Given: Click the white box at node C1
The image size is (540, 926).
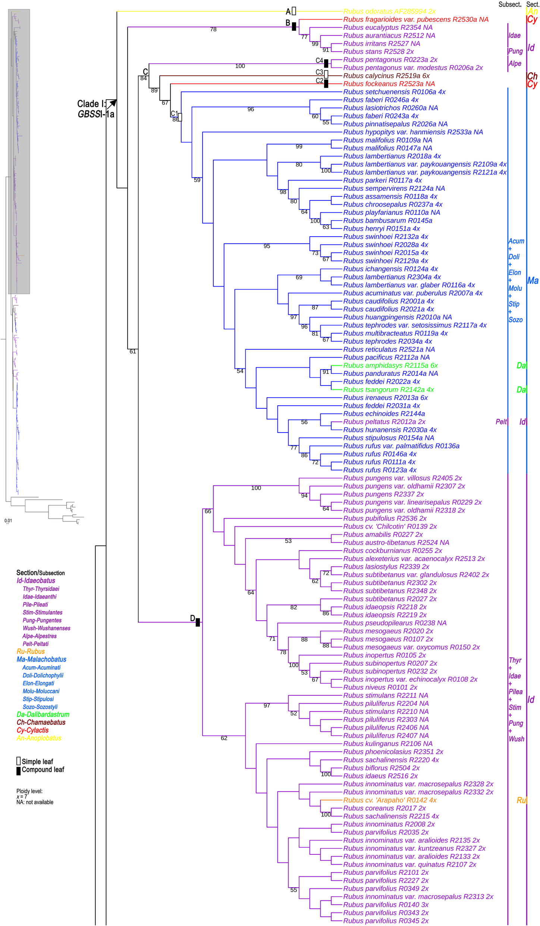Looking at the screenshot, I should click(x=180, y=117).
